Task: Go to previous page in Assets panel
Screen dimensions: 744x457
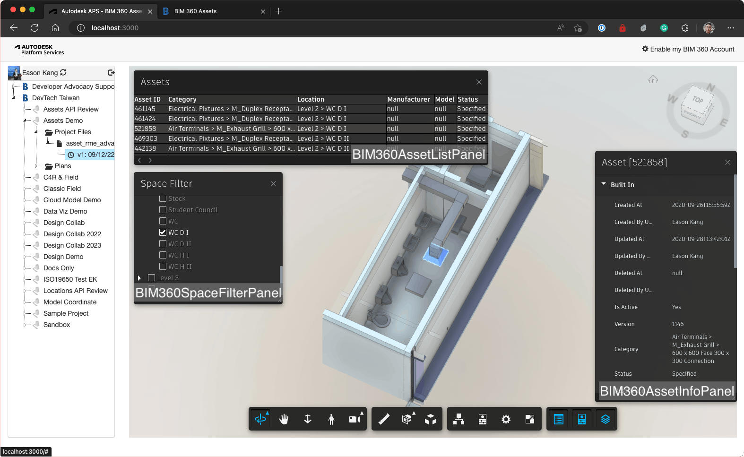Action: (139, 160)
